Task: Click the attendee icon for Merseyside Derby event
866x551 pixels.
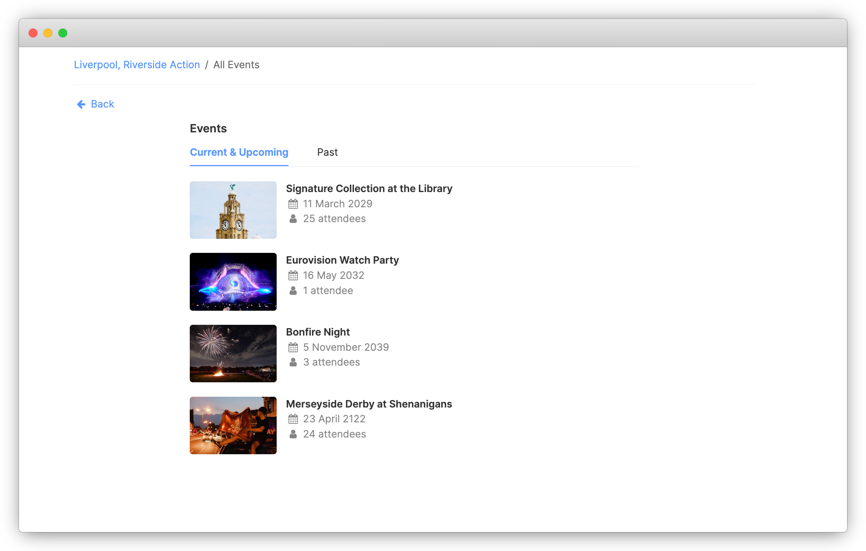Action: (293, 434)
